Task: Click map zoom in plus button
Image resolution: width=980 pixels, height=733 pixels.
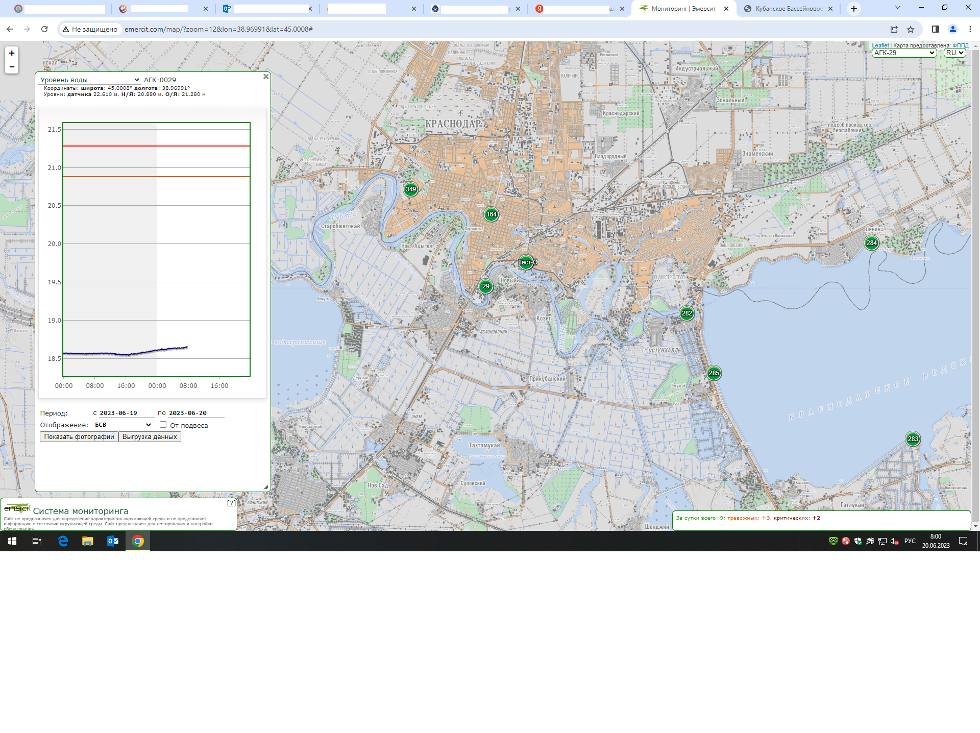Action: (12, 53)
